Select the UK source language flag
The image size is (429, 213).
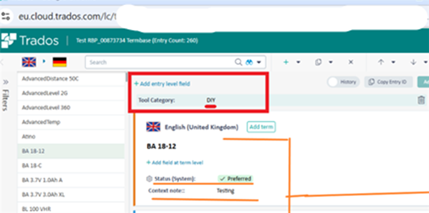29,62
